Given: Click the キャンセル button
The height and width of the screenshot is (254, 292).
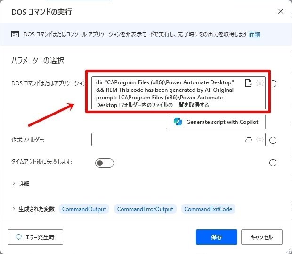Looking at the screenshot, I should point(262,237).
